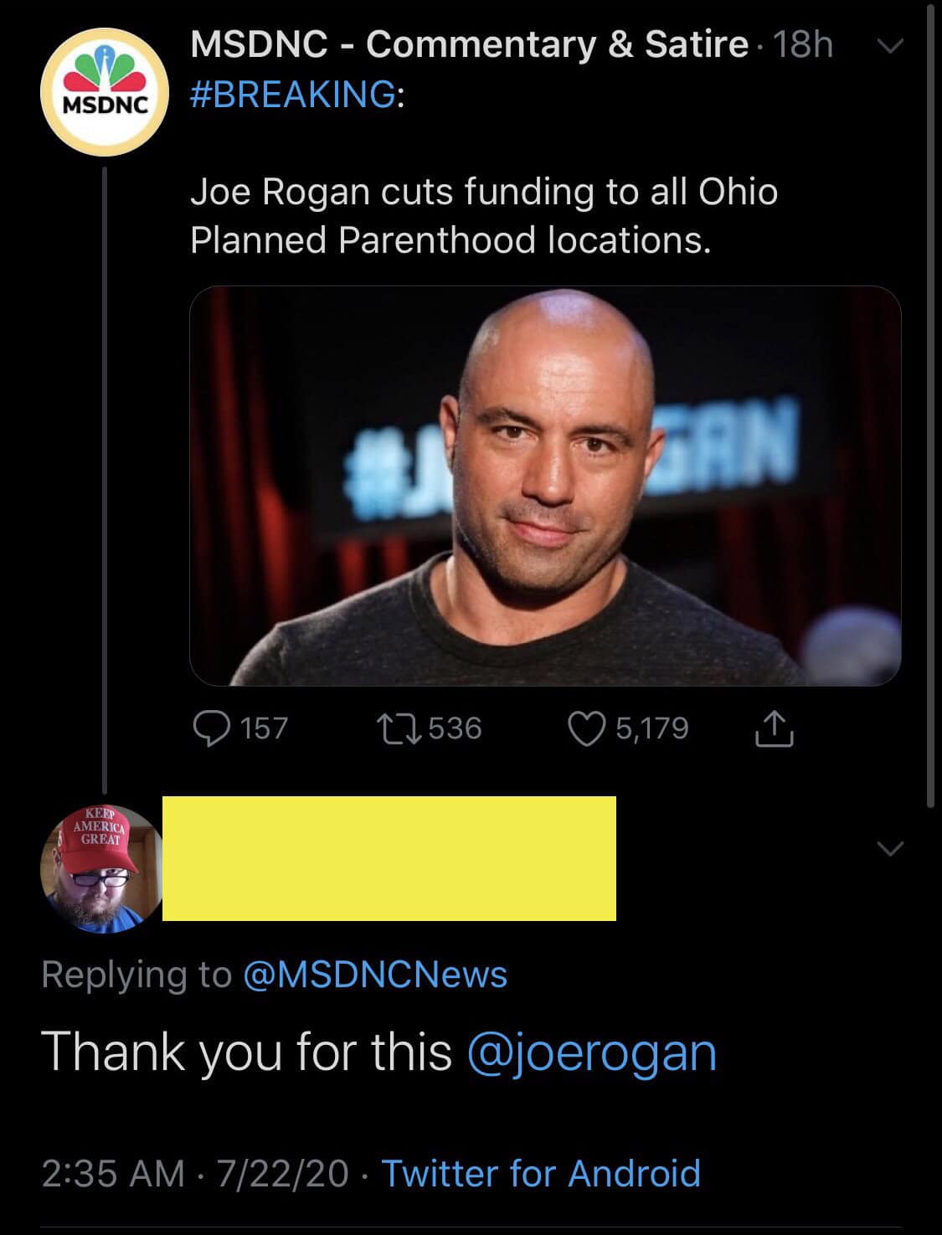Click the vertical scrollbar on the right
Screen dimensions: 942x1235
[931, 402]
